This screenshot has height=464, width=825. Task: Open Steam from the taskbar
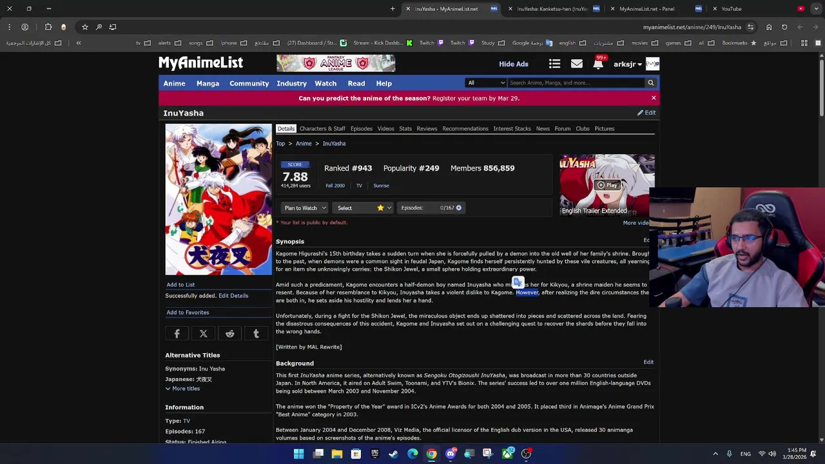[x=394, y=454]
